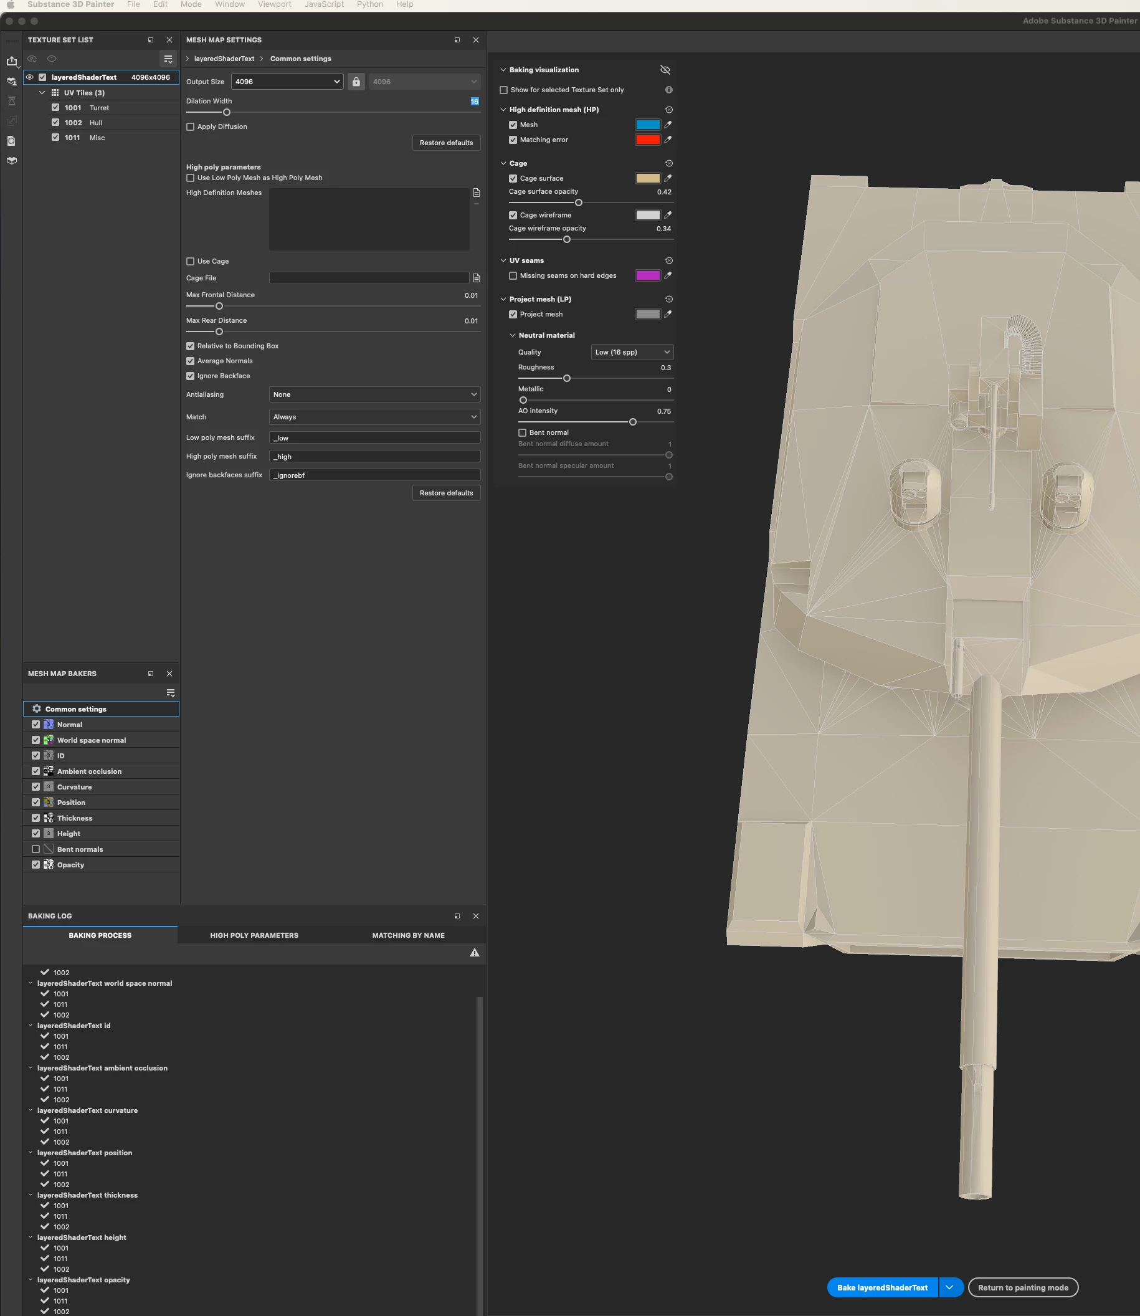Click info icon beside Show for selected Texture Set
Screen dimensions: 1140x1316
[x=668, y=90]
